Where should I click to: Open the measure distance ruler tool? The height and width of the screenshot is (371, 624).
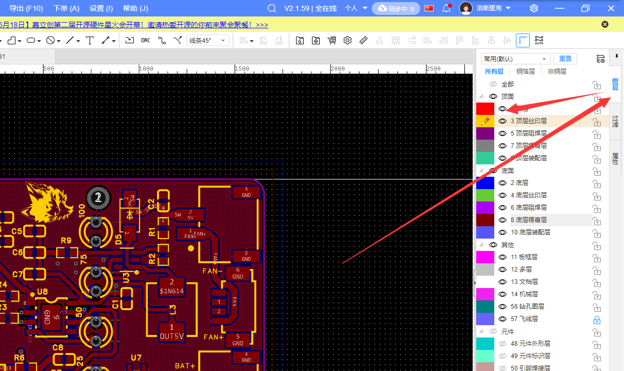[x=363, y=40]
